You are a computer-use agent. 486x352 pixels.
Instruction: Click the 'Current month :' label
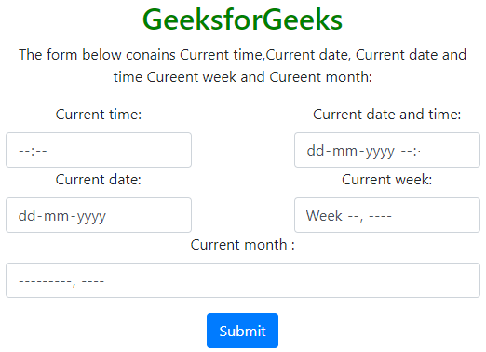(x=242, y=245)
